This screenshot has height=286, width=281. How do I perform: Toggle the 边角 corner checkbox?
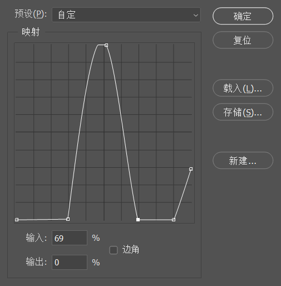click(114, 250)
